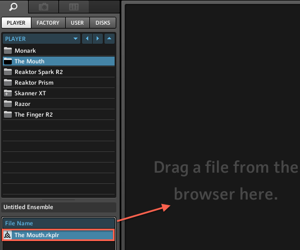Select the PLAYER tab

tap(16, 23)
